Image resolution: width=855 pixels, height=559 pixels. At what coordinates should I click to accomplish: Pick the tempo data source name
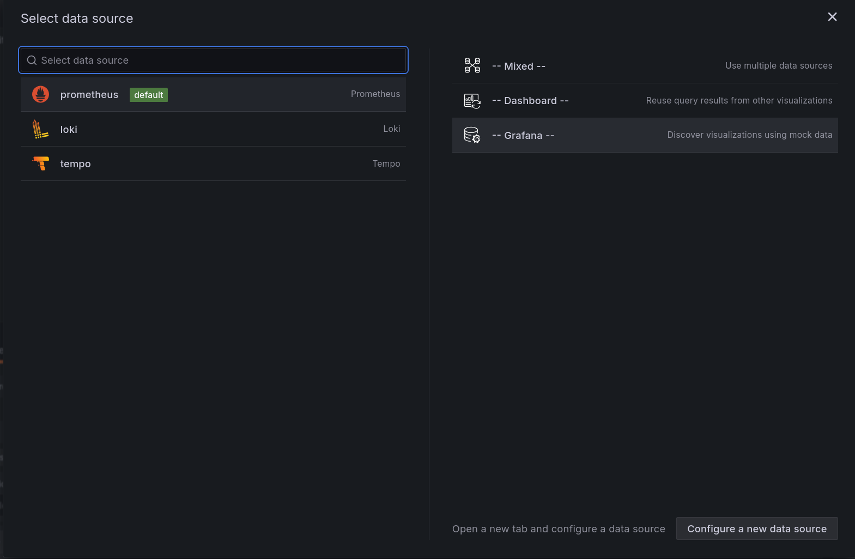click(75, 164)
